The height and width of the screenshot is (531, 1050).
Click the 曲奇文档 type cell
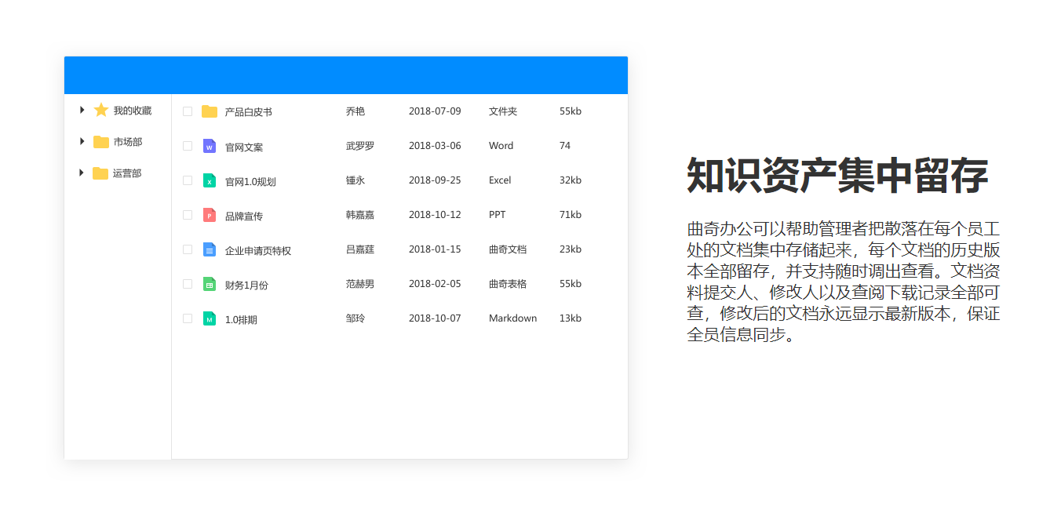pos(508,249)
